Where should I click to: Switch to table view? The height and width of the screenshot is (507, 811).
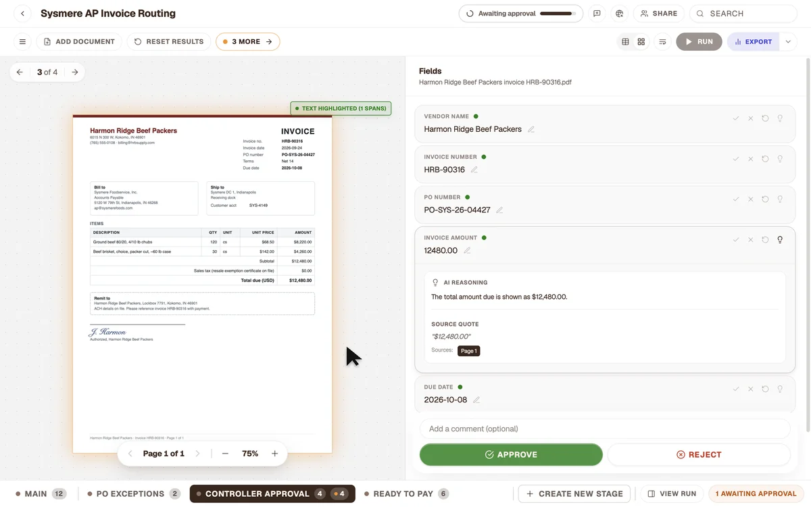(x=626, y=42)
